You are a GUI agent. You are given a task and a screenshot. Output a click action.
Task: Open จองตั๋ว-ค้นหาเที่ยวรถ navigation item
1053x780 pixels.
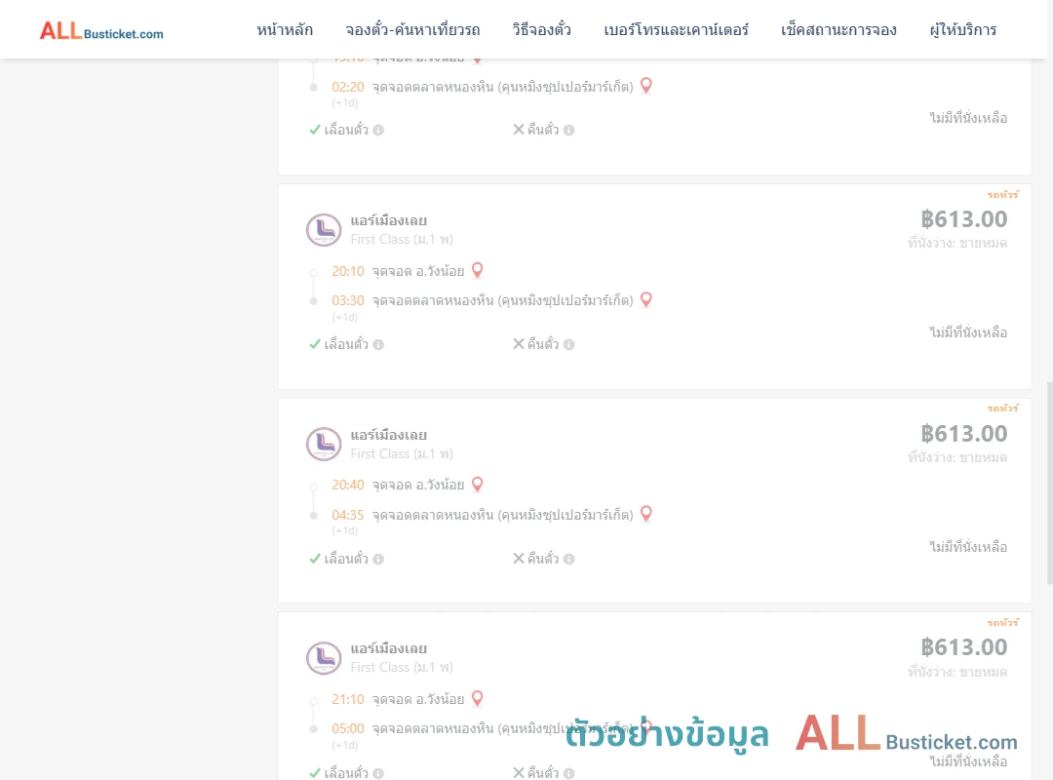412,30
